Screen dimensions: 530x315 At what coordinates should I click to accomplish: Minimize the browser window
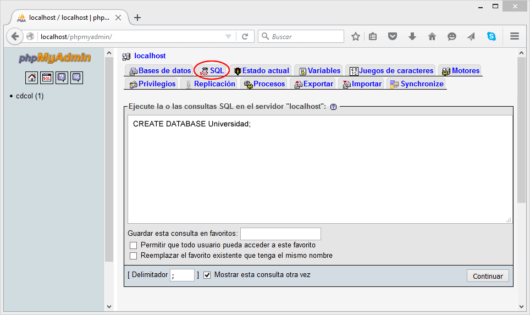[x=481, y=7]
